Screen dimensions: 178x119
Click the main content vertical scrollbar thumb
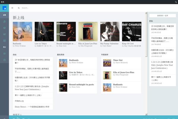click(146, 35)
